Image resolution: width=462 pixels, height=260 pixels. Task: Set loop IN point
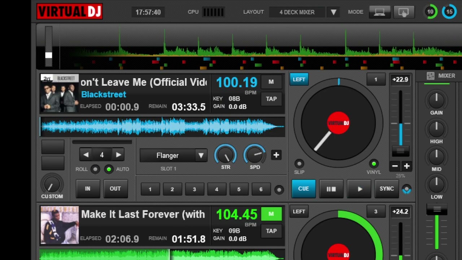87,188
